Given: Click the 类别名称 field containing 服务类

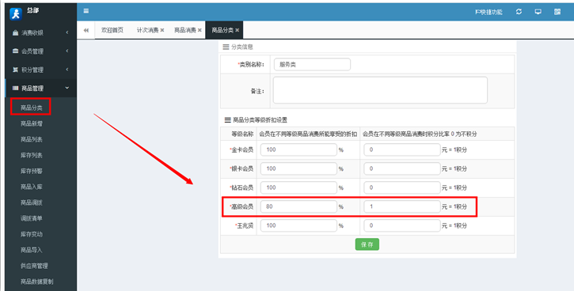Looking at the screenshot, I should [x=312, y=64].
